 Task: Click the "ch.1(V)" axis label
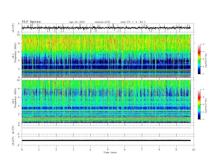[13, 28]
